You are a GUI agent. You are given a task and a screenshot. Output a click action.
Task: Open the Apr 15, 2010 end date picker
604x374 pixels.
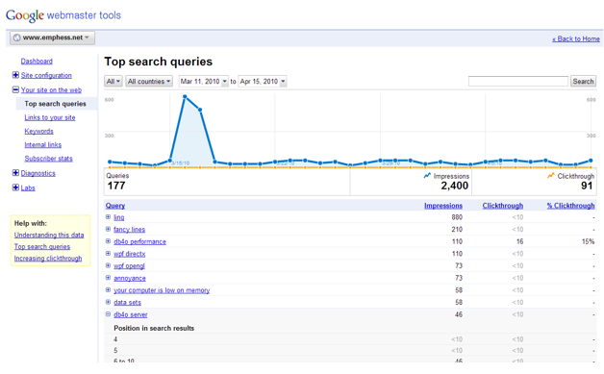click(263, 82)
